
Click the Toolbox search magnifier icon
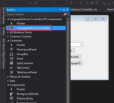pyautogui.click(x=65, y=14)
